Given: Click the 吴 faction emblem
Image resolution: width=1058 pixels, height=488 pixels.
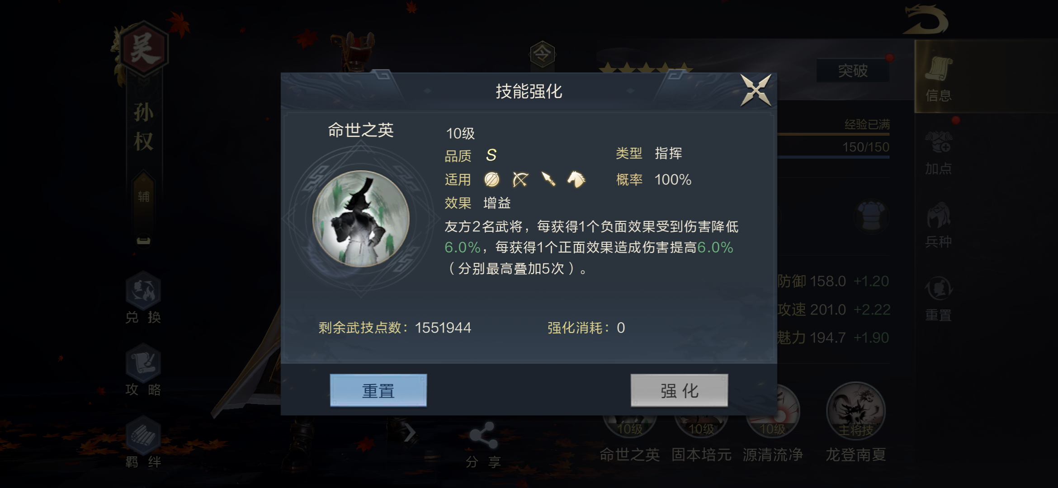Looking at the screenshot, I should coord(143,49).
